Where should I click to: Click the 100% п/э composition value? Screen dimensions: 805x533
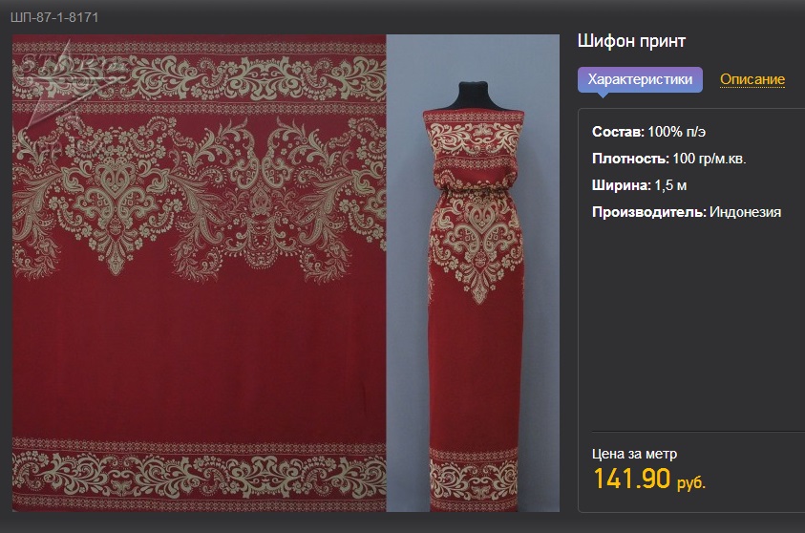677,132
